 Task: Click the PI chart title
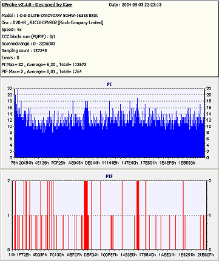coord(109,84)
